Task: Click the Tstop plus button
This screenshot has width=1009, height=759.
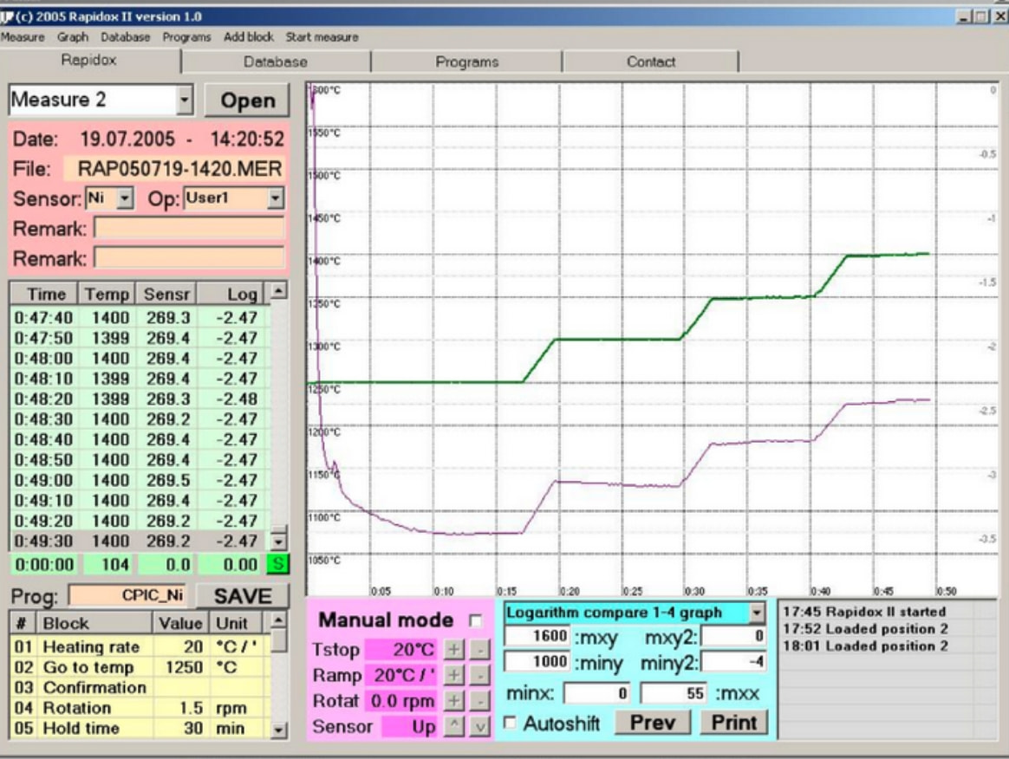Action: pyautogui.click(x=453, y=650)
